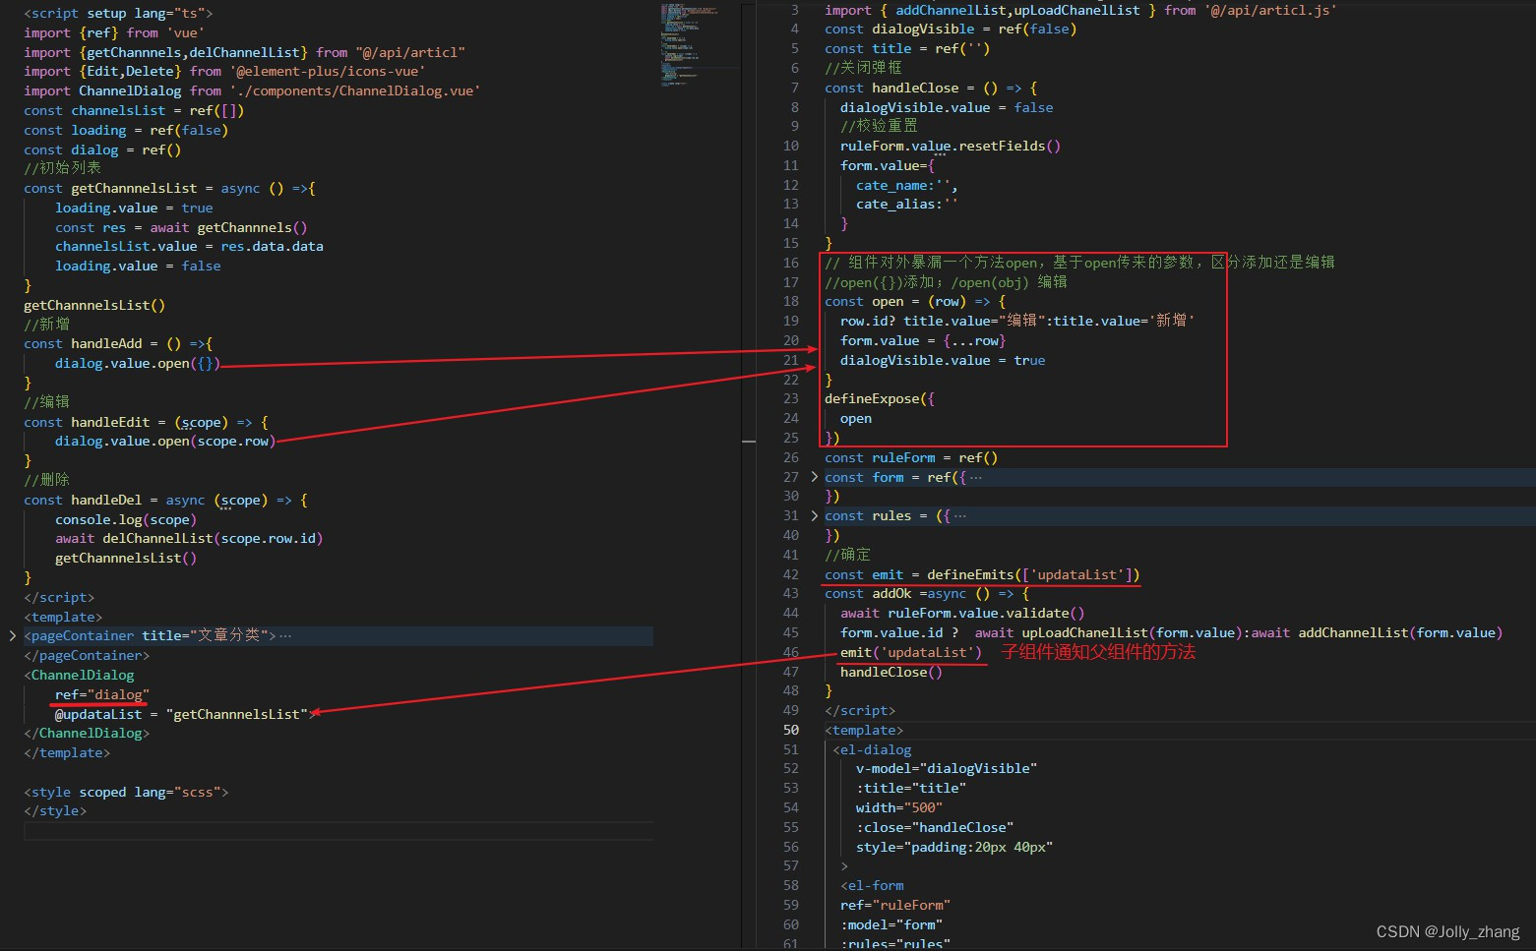Viewport: 1536px width, 951px height.
Task: Click ':close="handleClose"' attribute
Action: pos(935,827)
